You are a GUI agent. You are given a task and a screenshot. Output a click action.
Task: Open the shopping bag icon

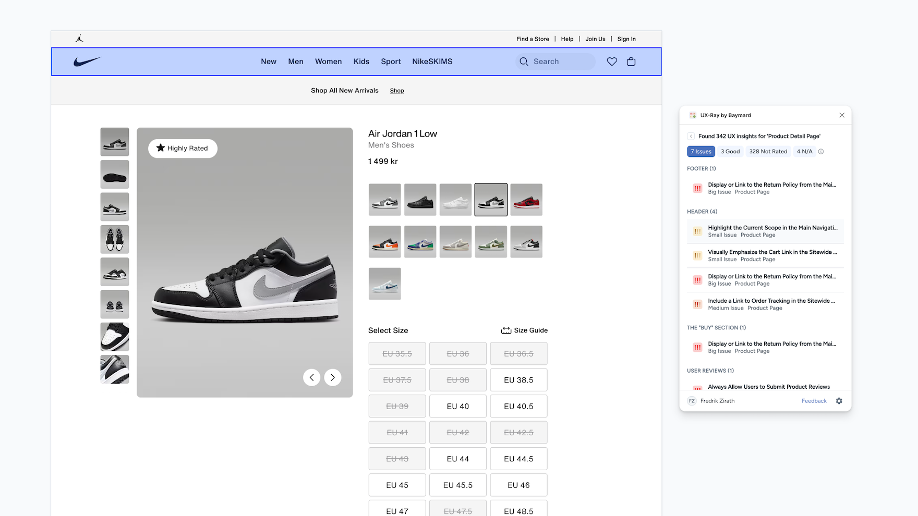(631, 62)
